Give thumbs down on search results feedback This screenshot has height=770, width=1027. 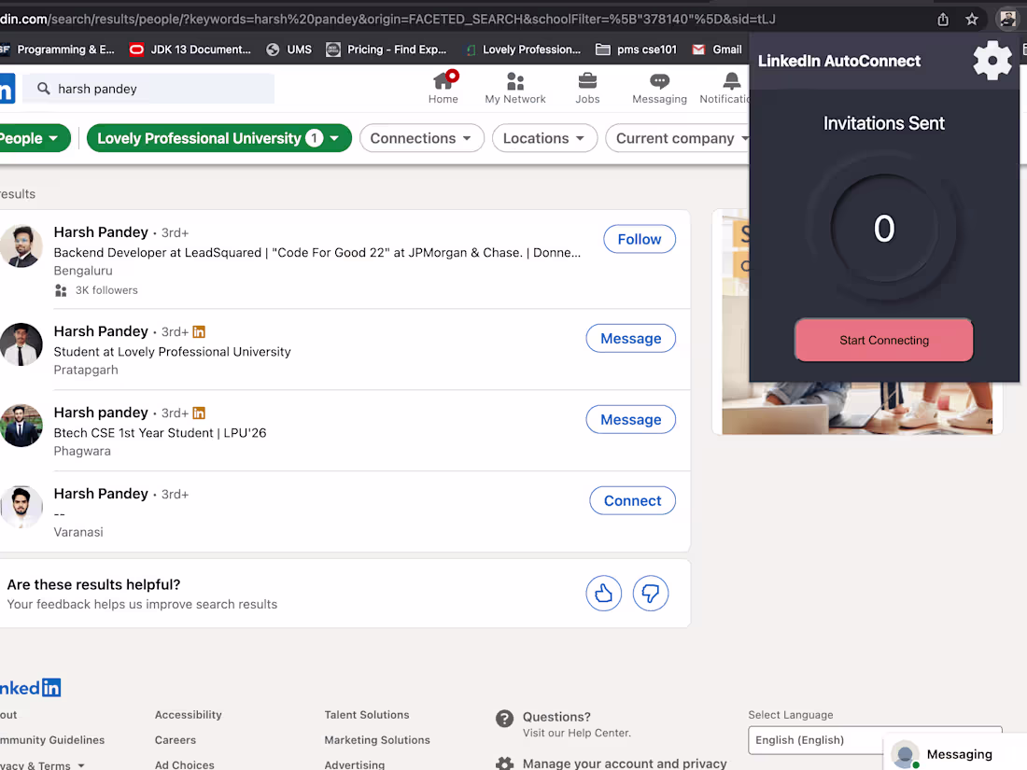tap(650, 593)
